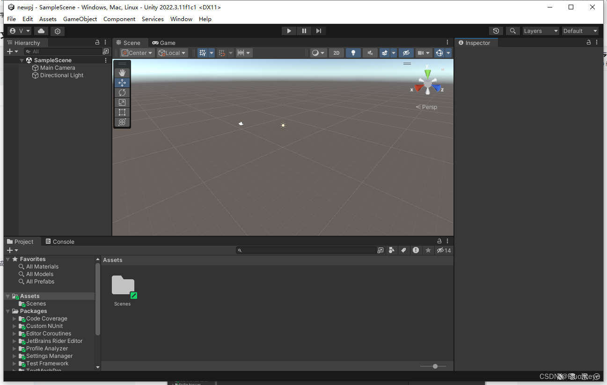This screenshot has height=385, width=607.
Task: Open the Local rotation dropdown
Action: click(x=172, y=53)
